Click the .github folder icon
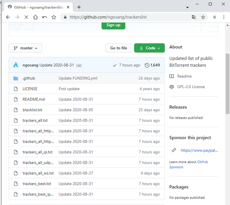Screen dimensions: 230x205 pyautogui.click(x=15, y=78)
